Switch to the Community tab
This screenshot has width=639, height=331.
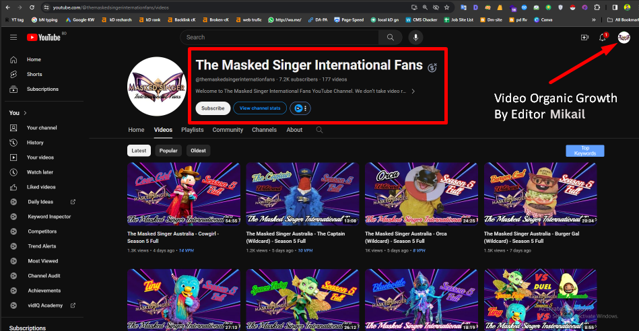(x=228, y=130)
